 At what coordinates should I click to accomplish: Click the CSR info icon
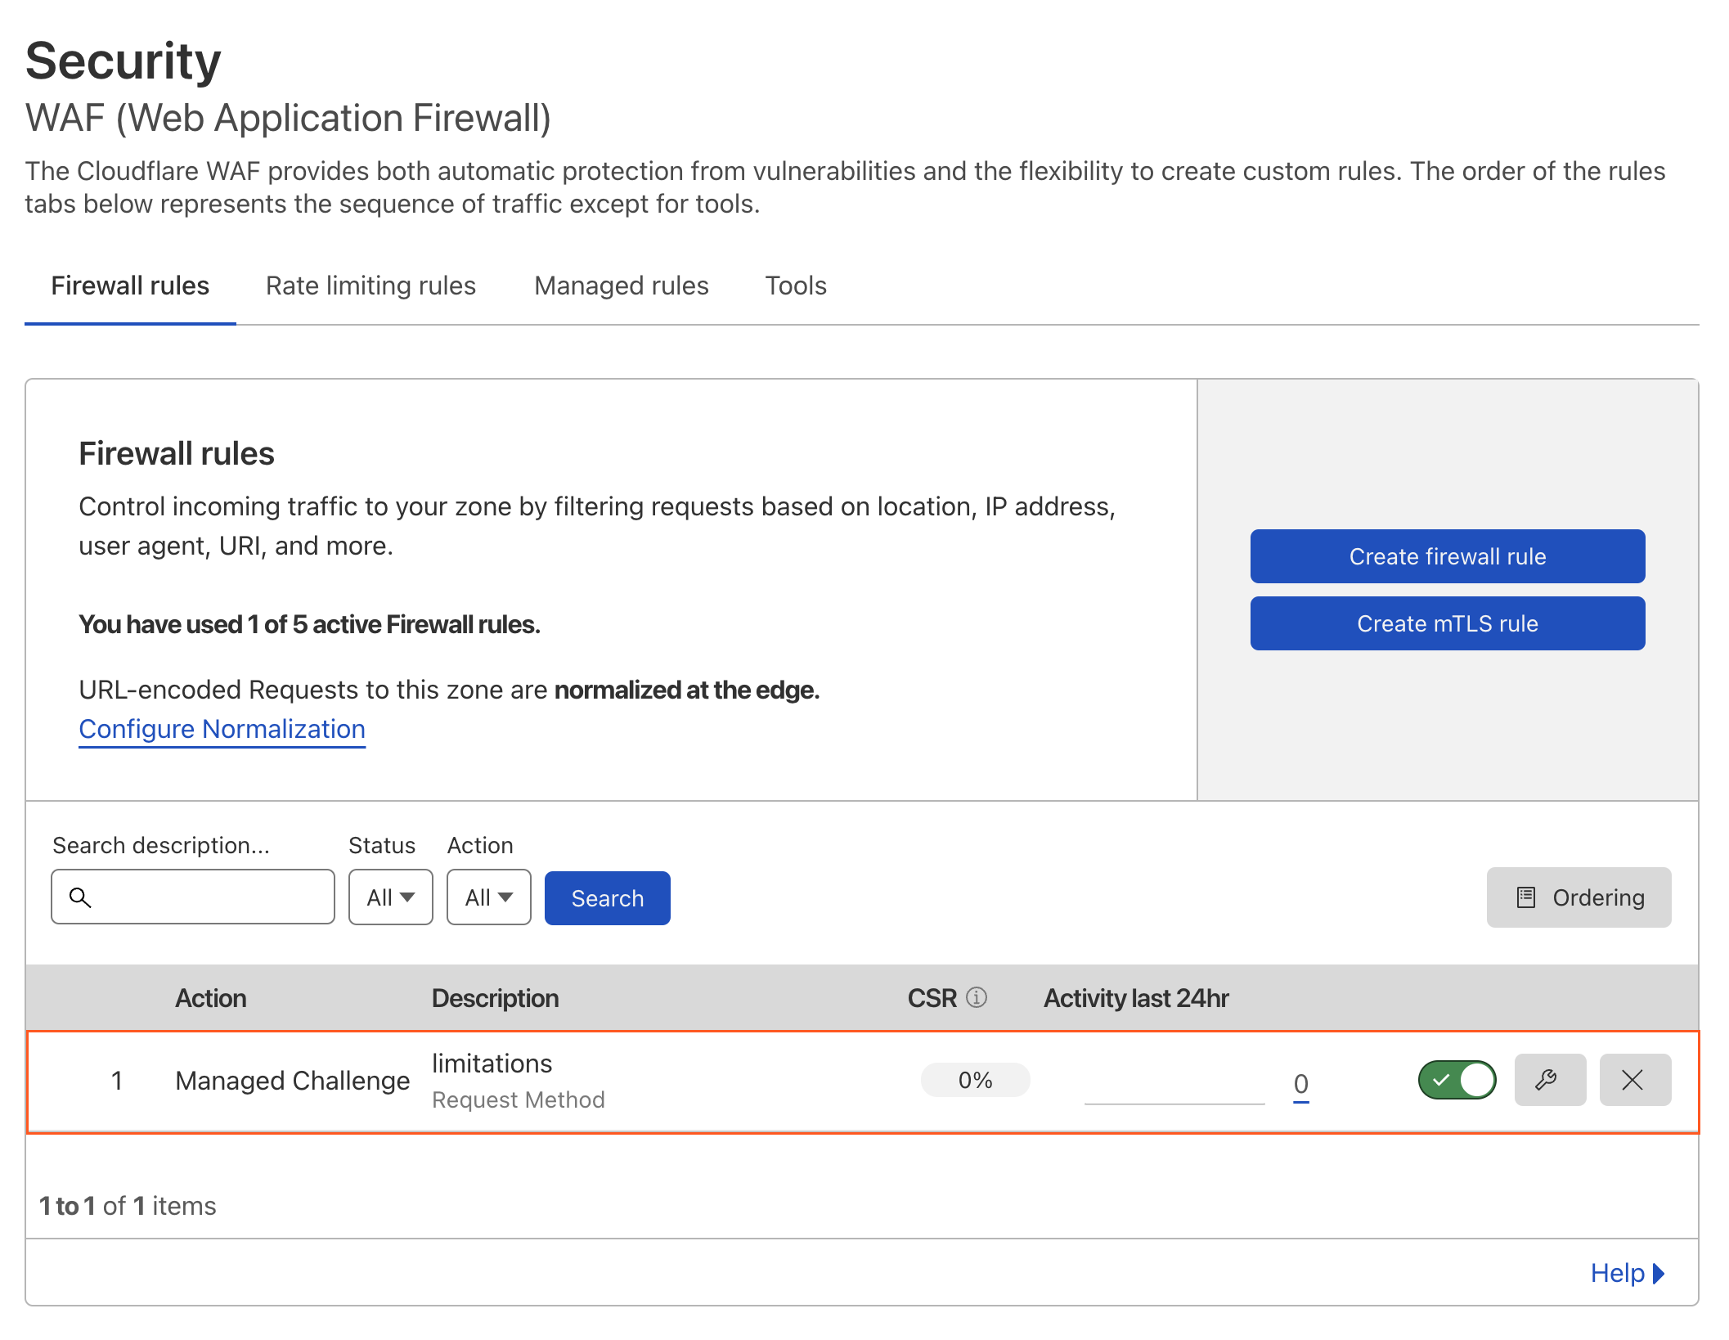click(x=977, y=997)
